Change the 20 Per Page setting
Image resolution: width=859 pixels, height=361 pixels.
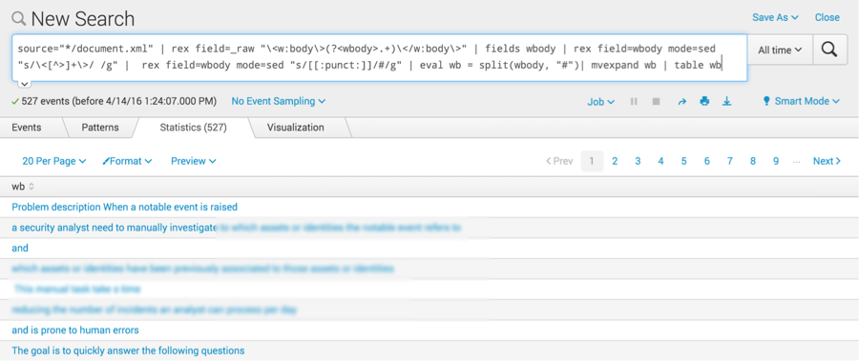click(53, 161)
